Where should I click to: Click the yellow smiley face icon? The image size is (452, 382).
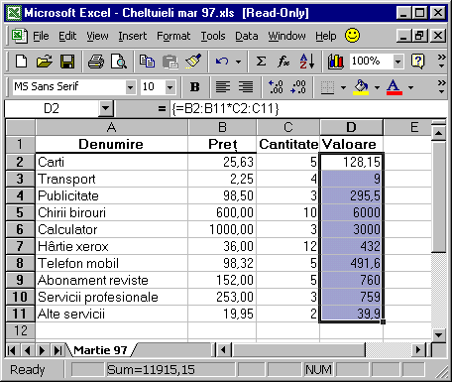[x=352, y=36]
